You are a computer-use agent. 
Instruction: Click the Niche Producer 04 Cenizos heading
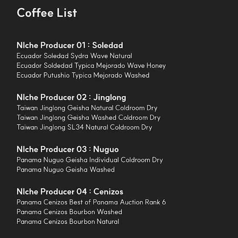point(70,192)
